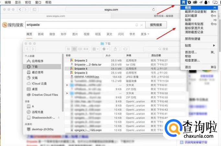Open Finder arrange-by dropdown
Image resolution: width=221 pixels, height=146 pixels.
(95, 49)
